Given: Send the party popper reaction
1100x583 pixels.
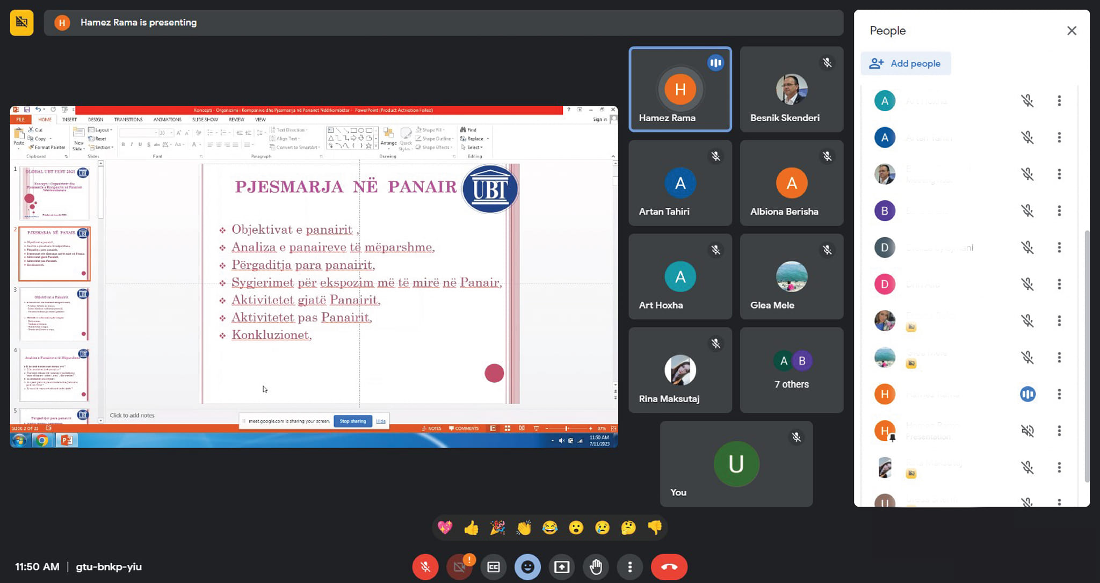Looking at the screenshot, I should [x=497, y=528].
